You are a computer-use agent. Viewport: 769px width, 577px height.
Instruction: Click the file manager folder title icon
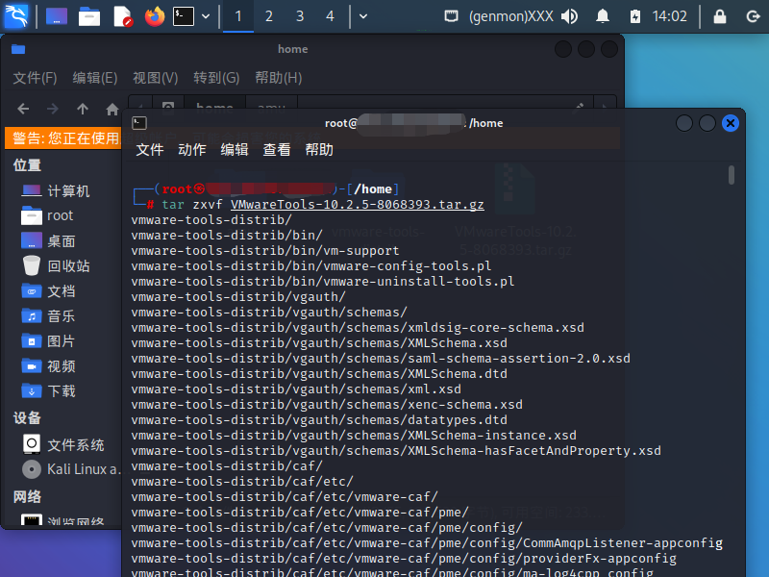coord(18,49)
